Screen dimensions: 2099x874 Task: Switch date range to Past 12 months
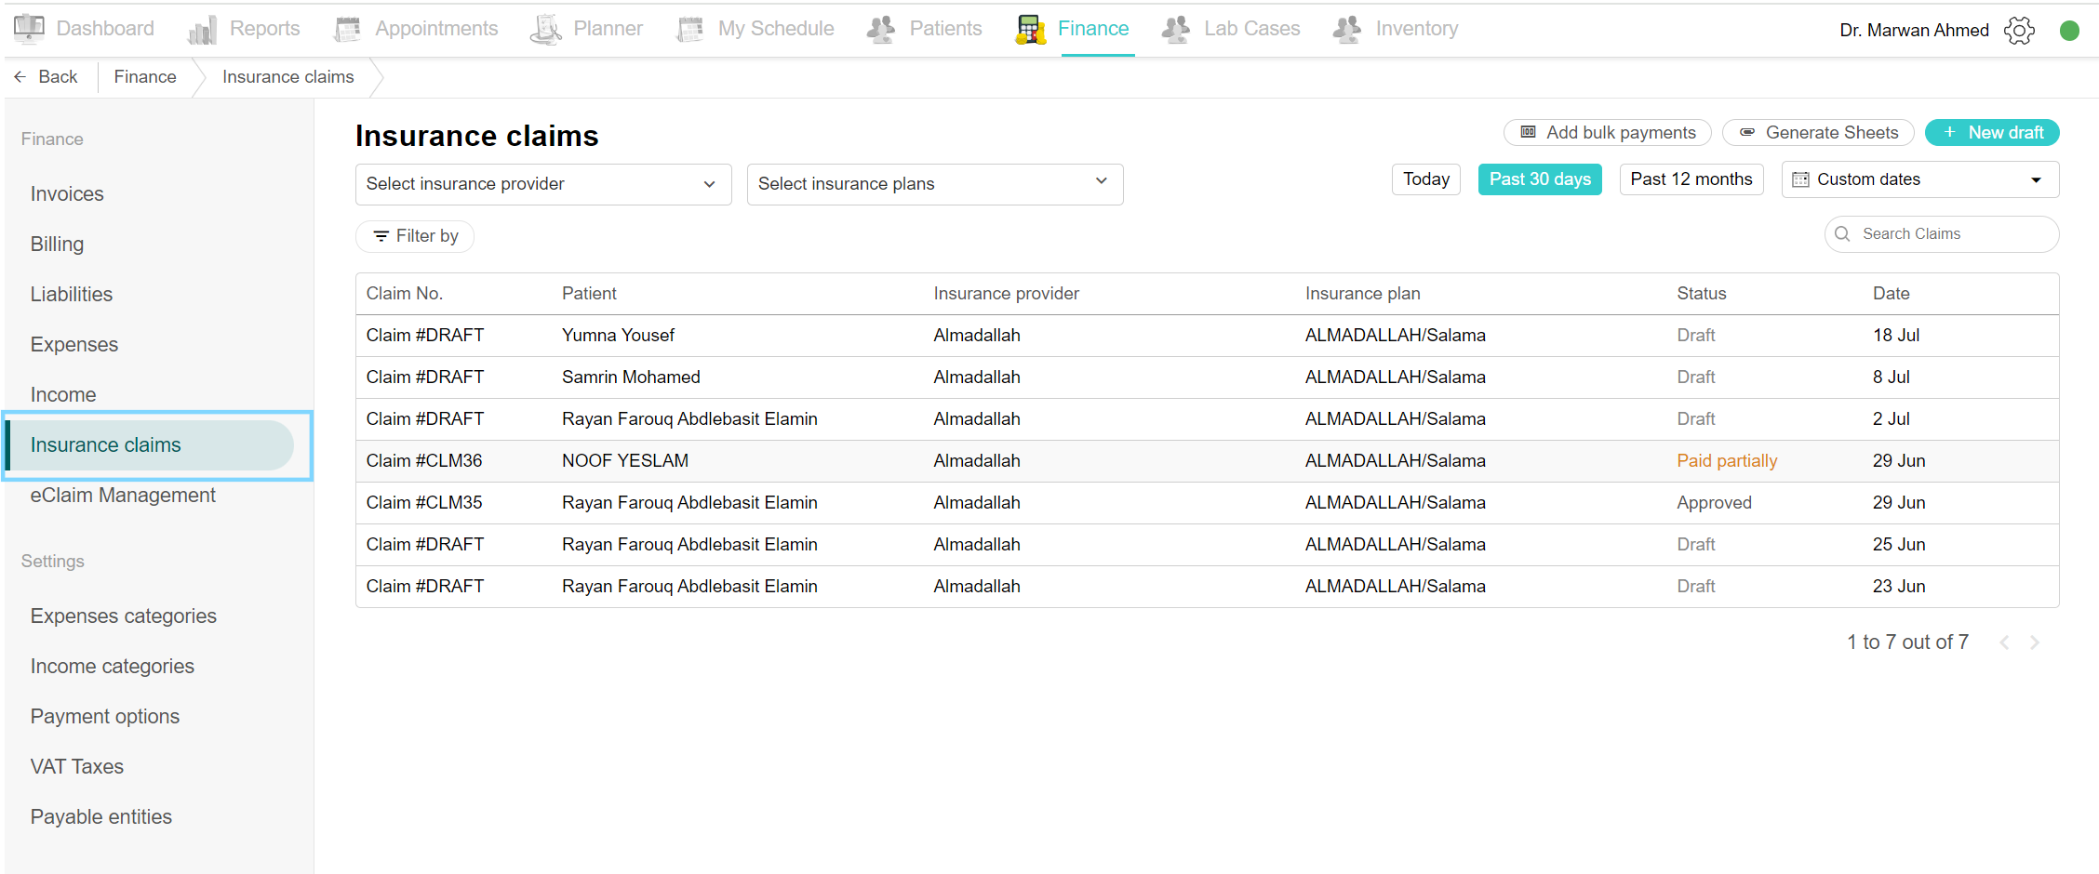point(1691,179)
